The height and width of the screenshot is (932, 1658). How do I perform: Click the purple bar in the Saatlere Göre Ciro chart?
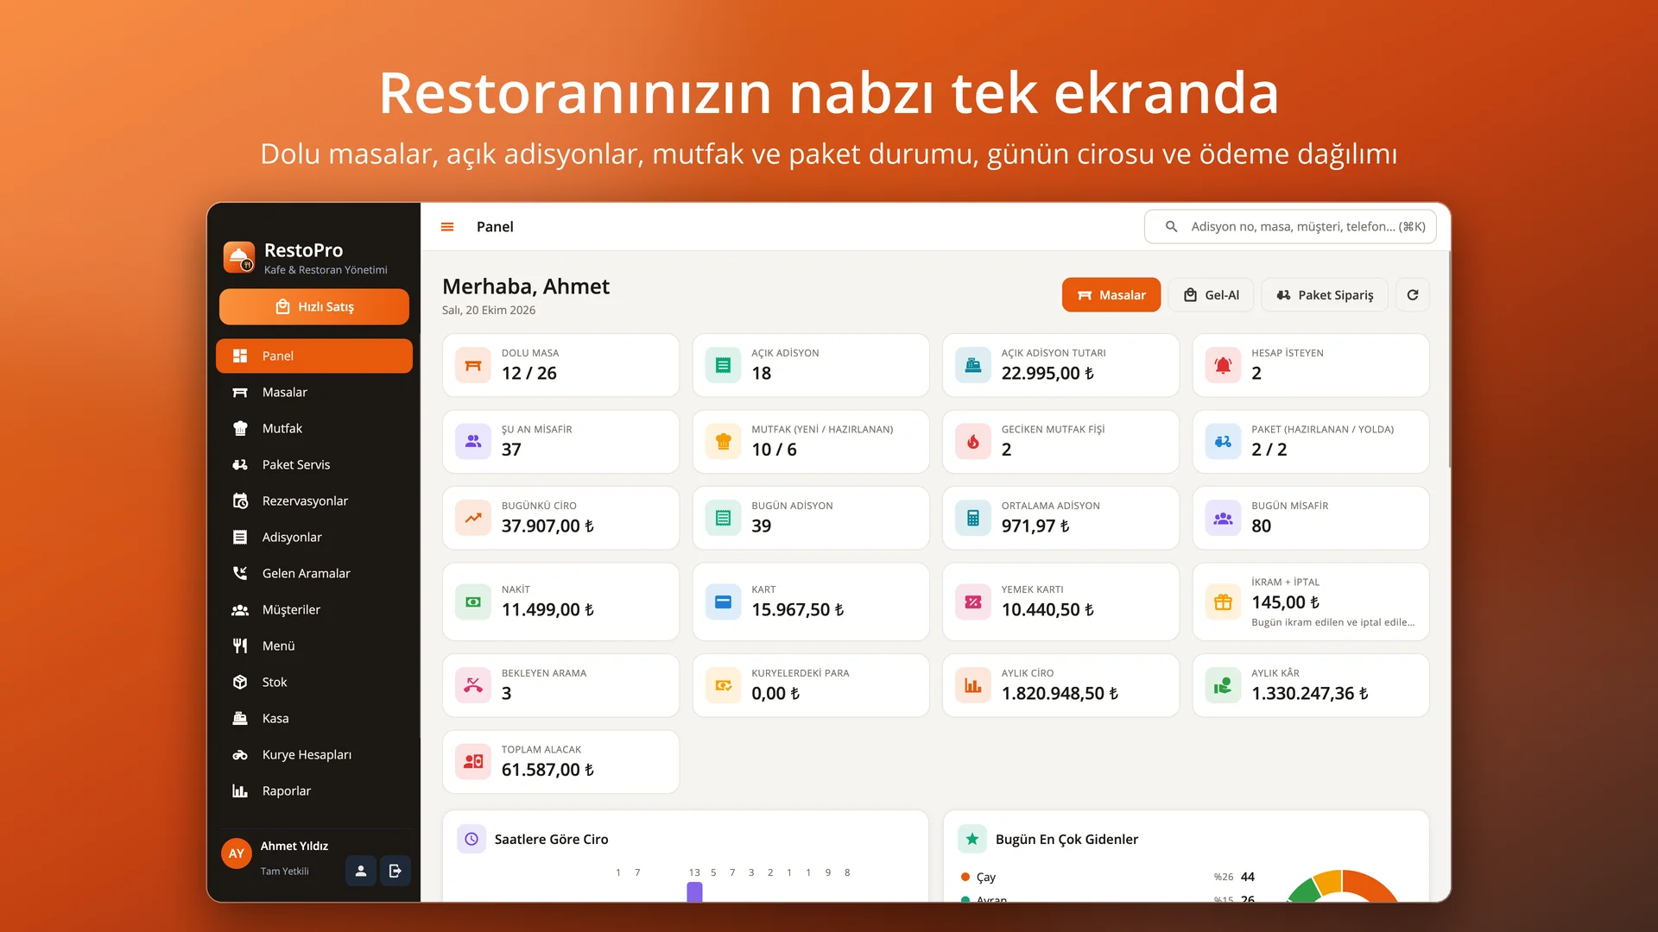(694, 891)
